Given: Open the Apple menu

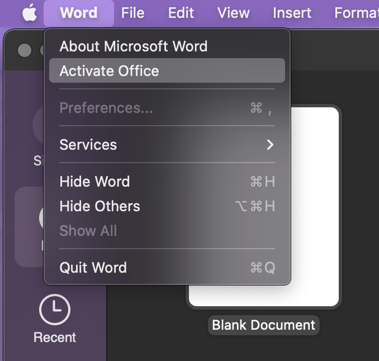Looking at the screenshot, I should coord(30,13).
